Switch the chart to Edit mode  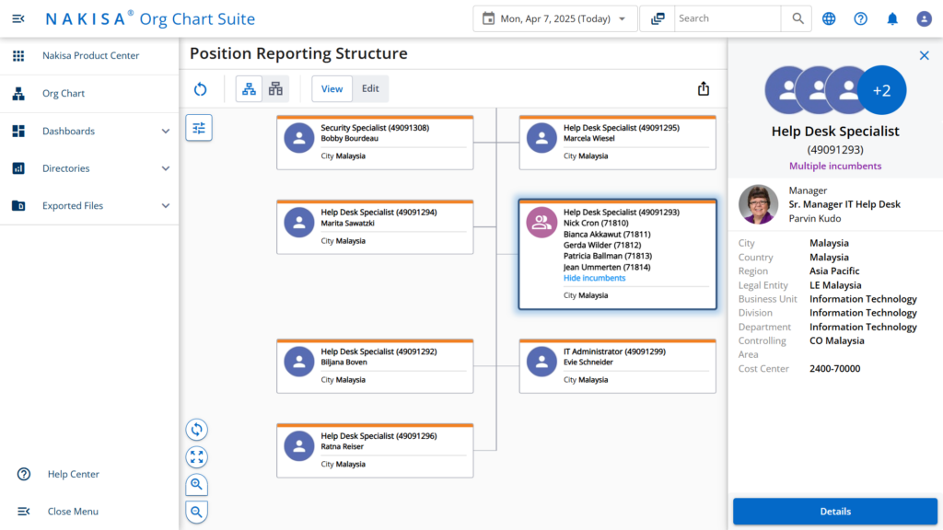click(370, 88)
